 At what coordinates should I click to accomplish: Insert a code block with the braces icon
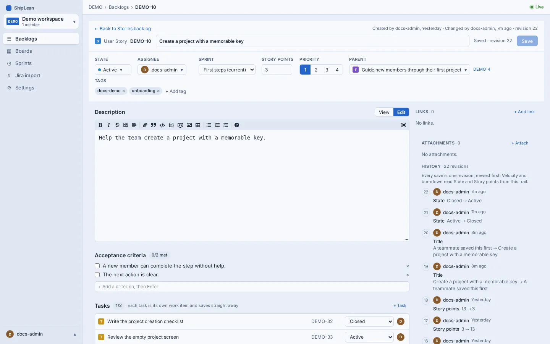171,125
